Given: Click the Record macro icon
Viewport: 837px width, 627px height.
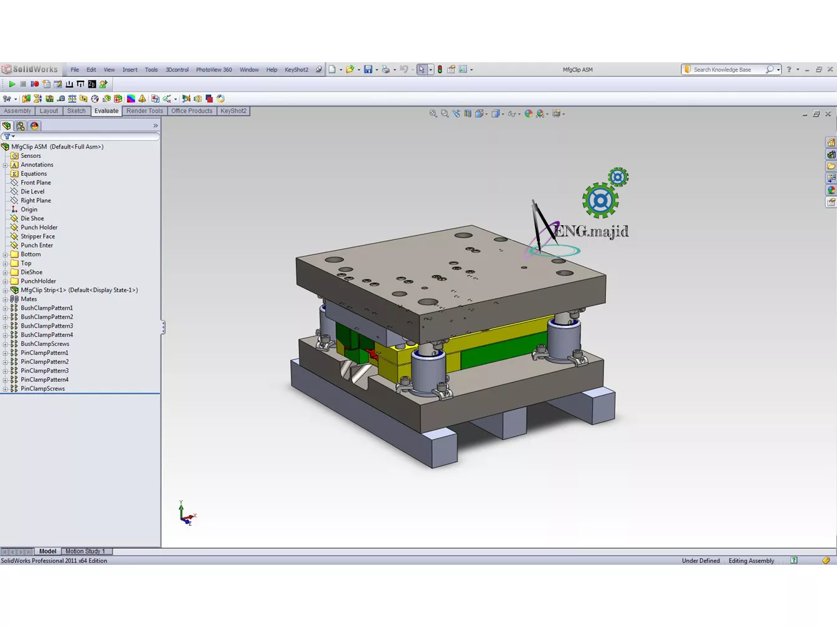Looking at the screenshot, I should [x=35, y=84].
